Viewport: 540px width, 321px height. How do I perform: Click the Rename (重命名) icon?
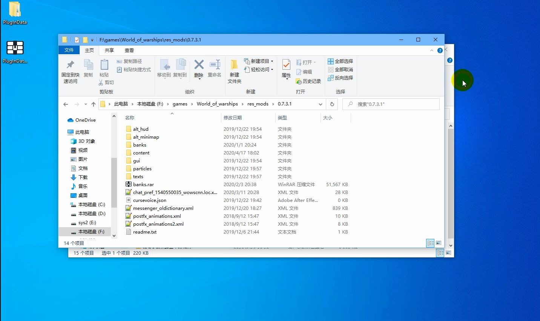click(215, 64)
